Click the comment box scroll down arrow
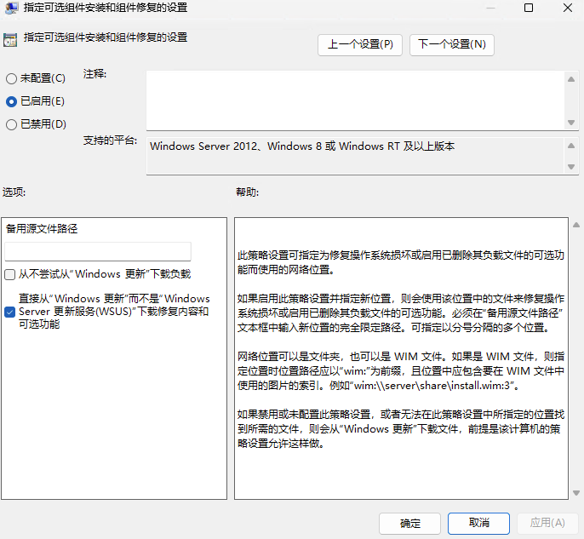The height and width of the screenshot is (539, 584). pyautogui.click(x=571, y=123)
